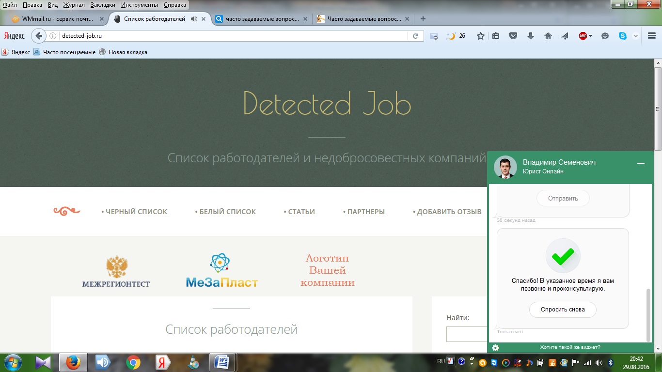Open the Инструменты menu

click(x=140, y=5)
